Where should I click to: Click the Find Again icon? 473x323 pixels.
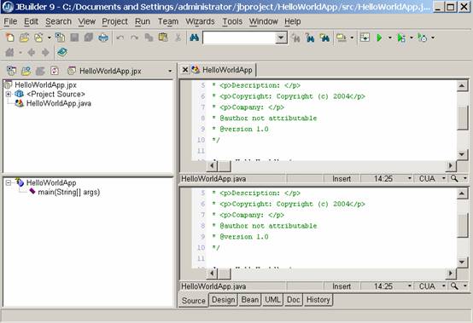(296, 38)
